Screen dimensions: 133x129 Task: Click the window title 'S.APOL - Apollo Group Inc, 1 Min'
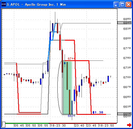[36, 5]
